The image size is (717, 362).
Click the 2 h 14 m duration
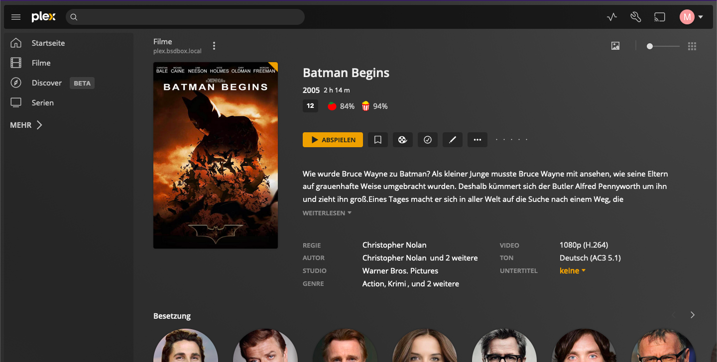337,90
